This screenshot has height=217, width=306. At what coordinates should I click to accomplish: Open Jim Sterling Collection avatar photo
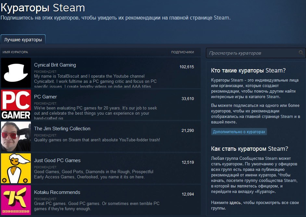pyautogui.click(x=16, y=136)
